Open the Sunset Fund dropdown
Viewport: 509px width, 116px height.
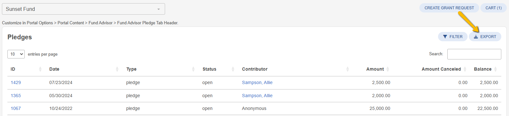coord(83,9)
